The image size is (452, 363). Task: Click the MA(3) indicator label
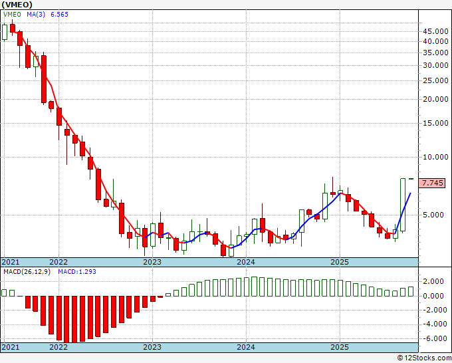tap(36, 15)
